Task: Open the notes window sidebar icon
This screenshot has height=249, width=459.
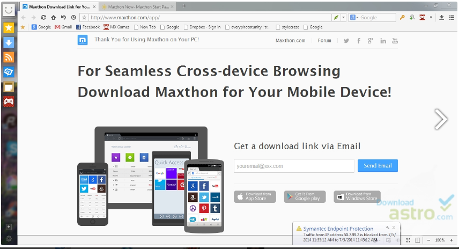Action: 9,87
